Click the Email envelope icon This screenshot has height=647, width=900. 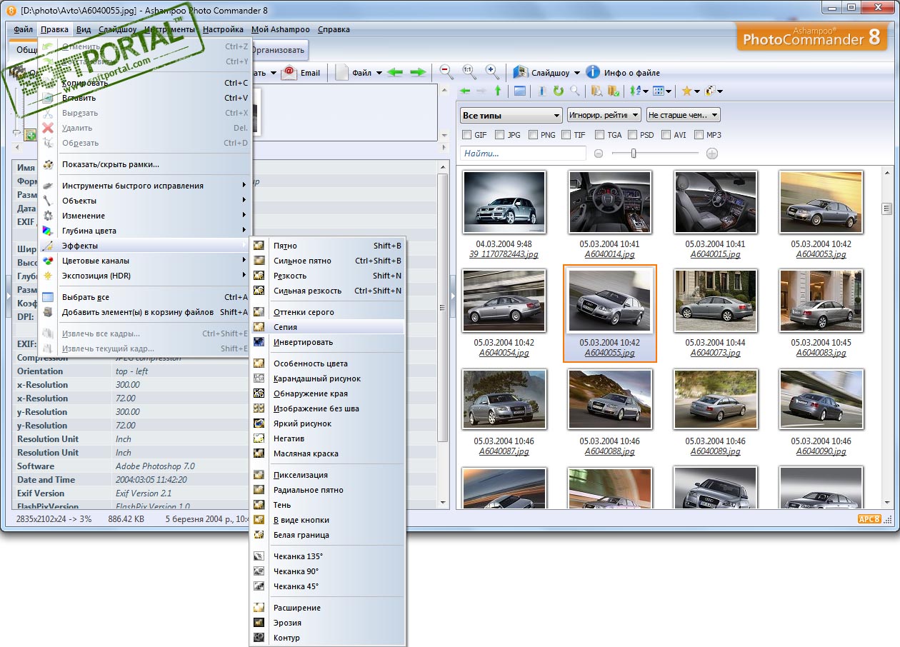coord(289,72)
